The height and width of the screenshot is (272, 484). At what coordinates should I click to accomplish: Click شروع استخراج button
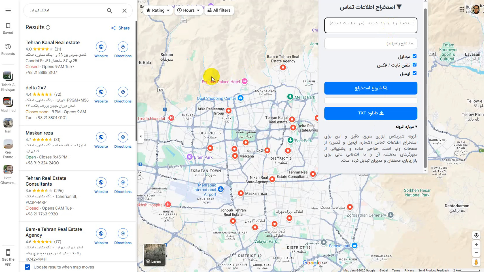coord(371,88)
